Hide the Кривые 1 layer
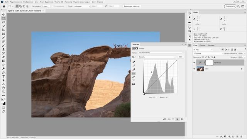The image size is (247, 139). pos(194,63)
